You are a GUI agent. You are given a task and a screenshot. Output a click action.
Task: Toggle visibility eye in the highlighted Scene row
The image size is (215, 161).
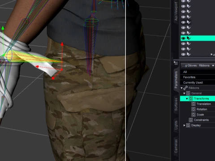pyautogui.click(x=183, y=38)
